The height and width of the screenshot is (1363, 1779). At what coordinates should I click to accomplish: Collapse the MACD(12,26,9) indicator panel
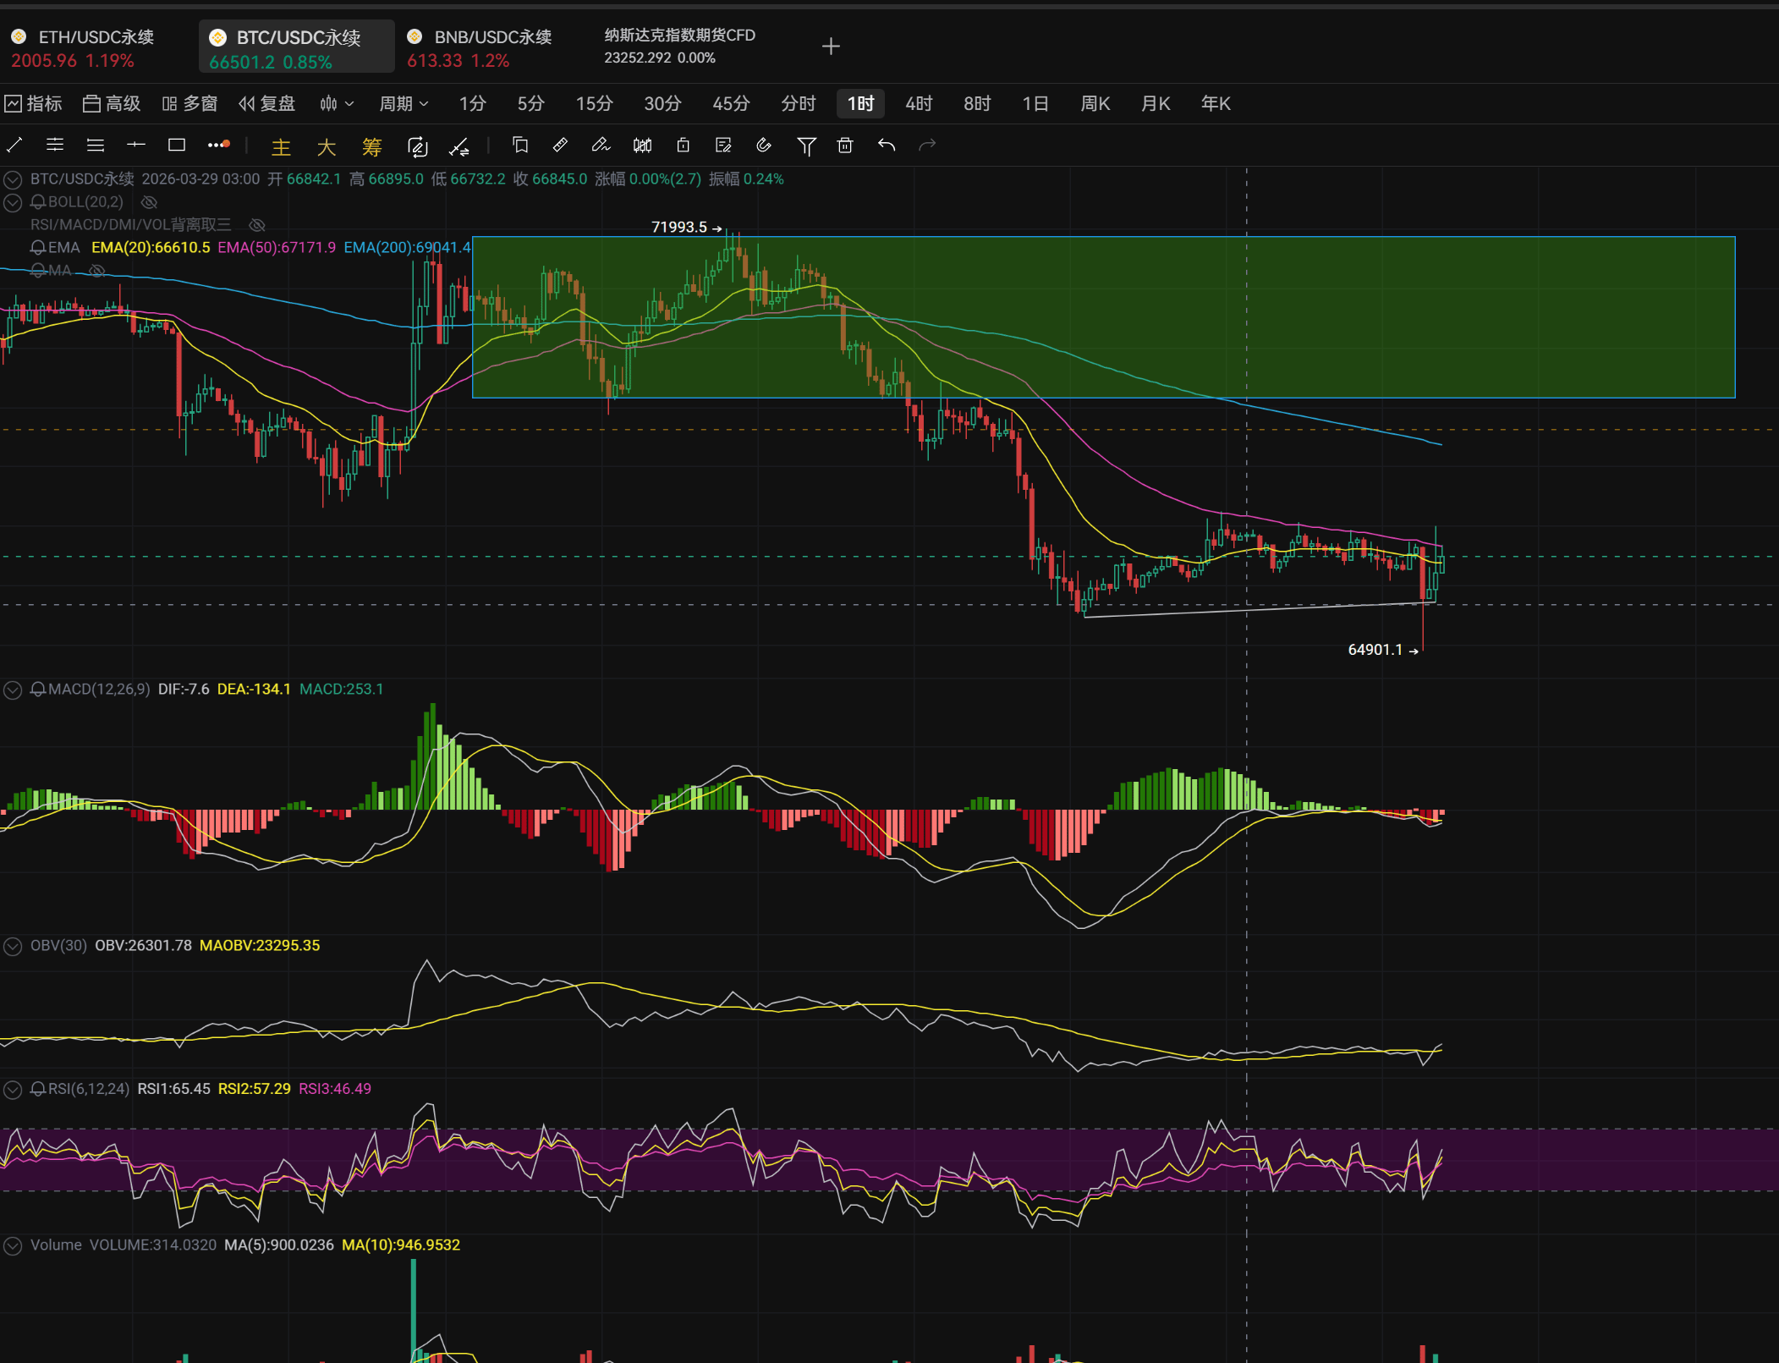(13, 690)
